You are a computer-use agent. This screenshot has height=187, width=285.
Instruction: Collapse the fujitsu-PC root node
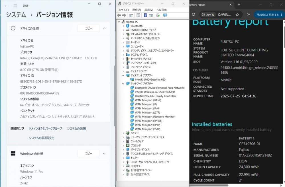(x=119, y=22)
